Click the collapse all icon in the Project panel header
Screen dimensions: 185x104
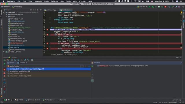click(x=34, y=10)
